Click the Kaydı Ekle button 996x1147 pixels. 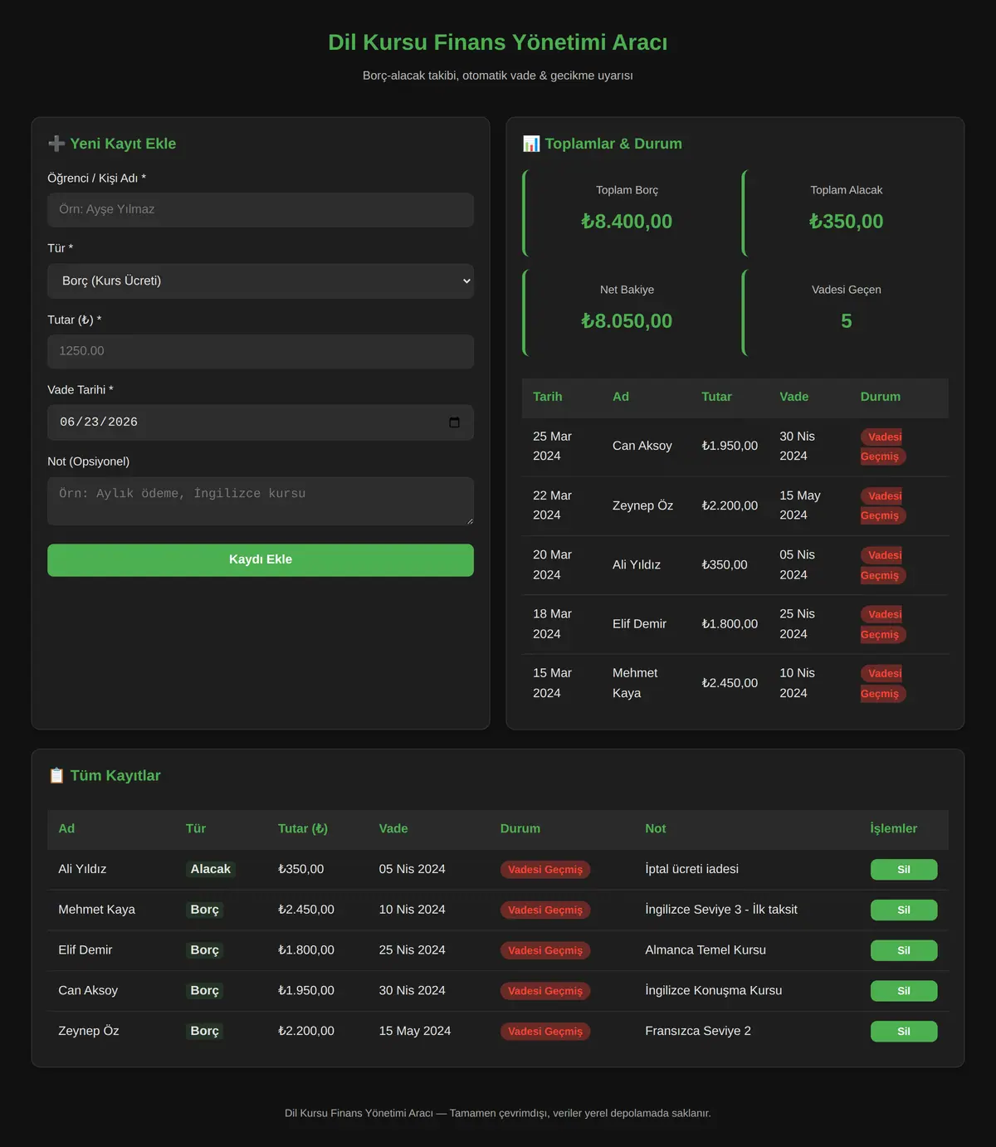pos(261,560)
